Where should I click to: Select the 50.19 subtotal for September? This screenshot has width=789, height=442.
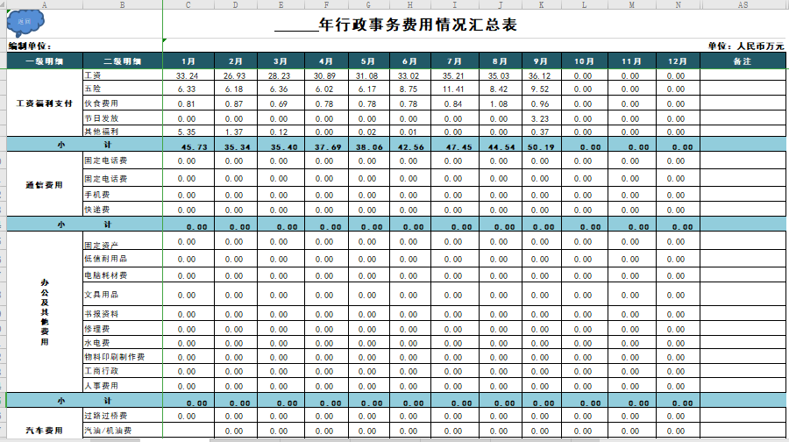pos(542,145)
